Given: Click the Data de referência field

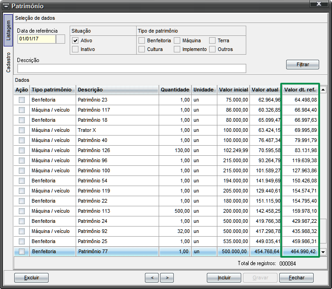Looking at the screenshot, I should (37, 39).
